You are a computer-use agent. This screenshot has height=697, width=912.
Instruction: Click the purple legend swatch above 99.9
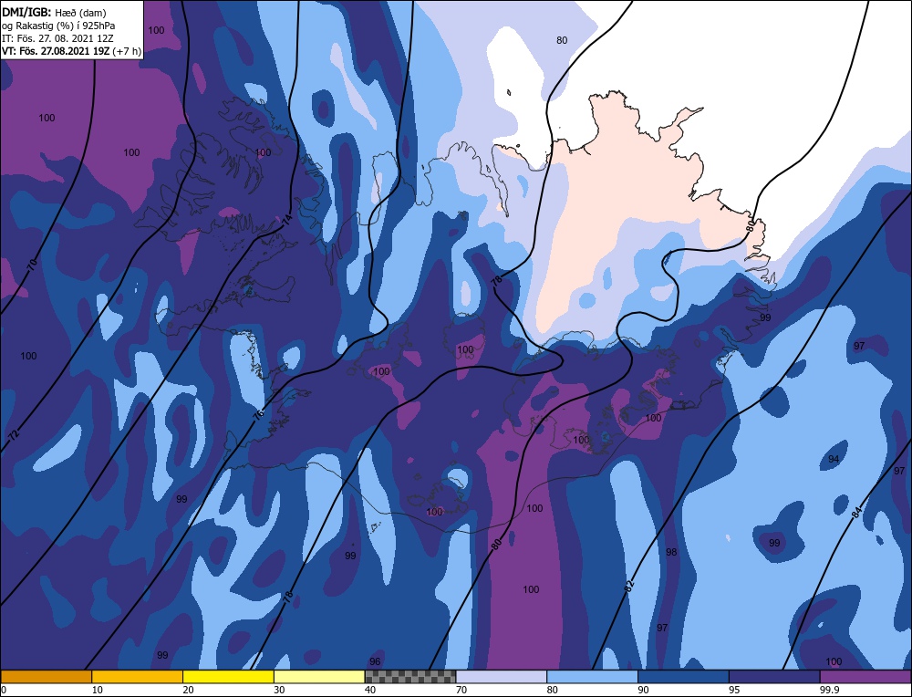865,677
